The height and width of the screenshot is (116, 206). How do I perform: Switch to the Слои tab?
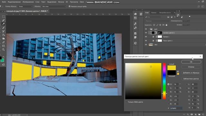147,13
